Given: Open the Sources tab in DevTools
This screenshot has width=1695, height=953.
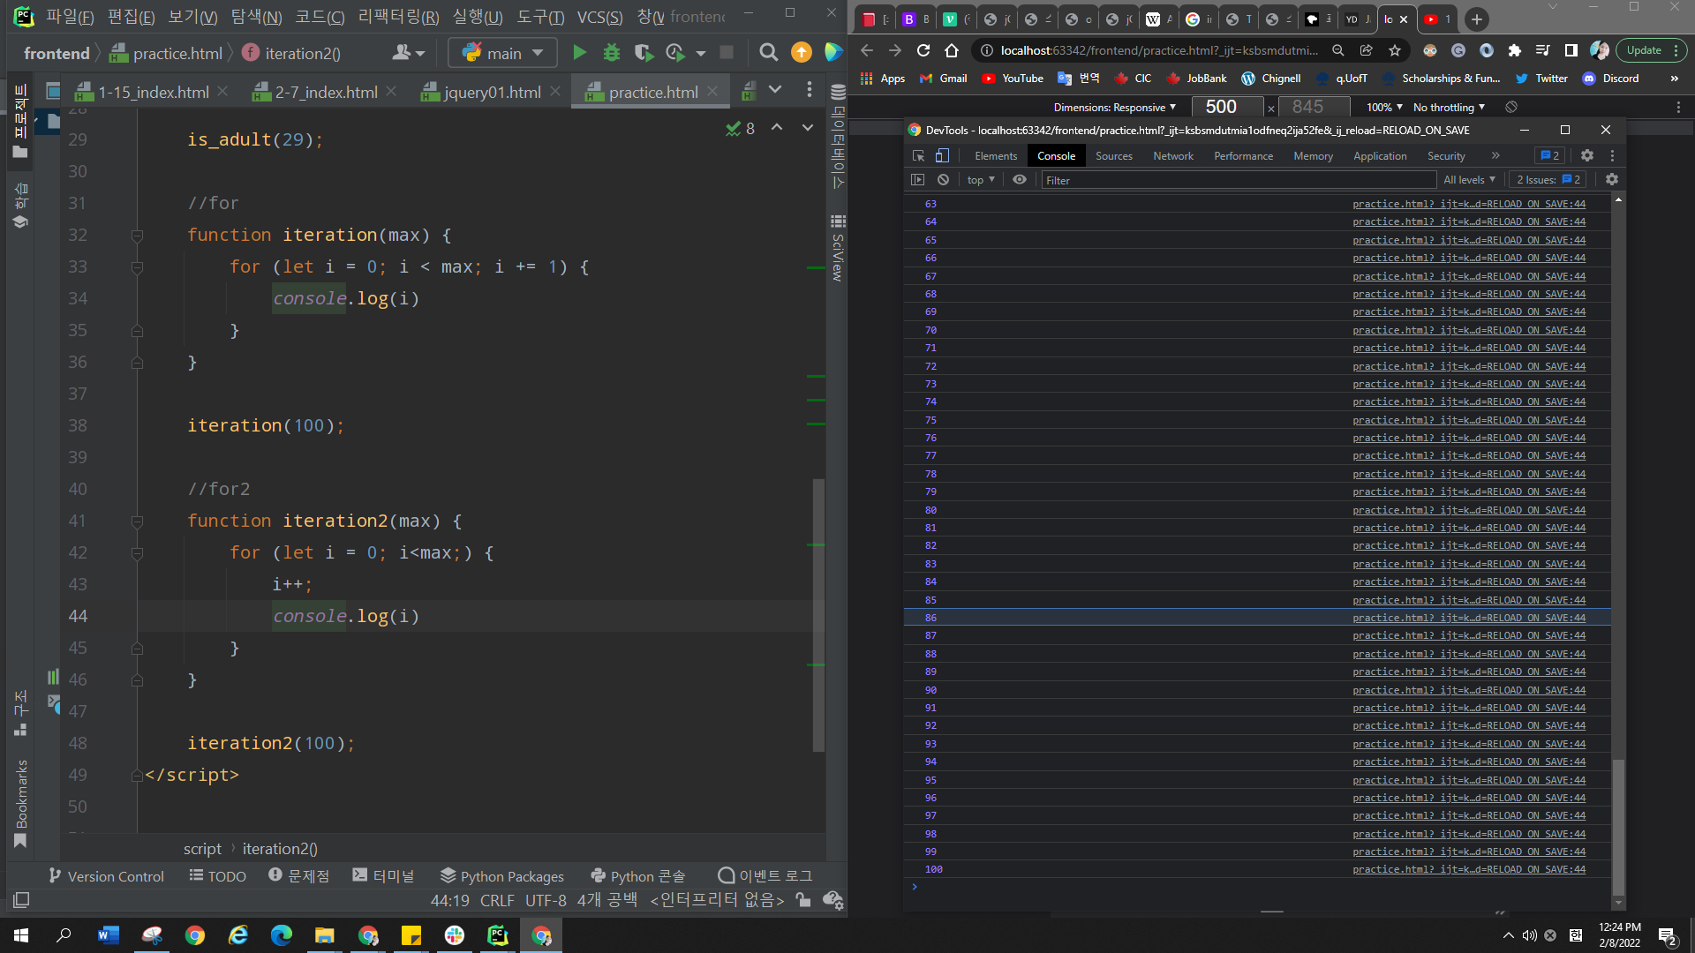Looking at the screenshot, I should (x=1113, y=155).
